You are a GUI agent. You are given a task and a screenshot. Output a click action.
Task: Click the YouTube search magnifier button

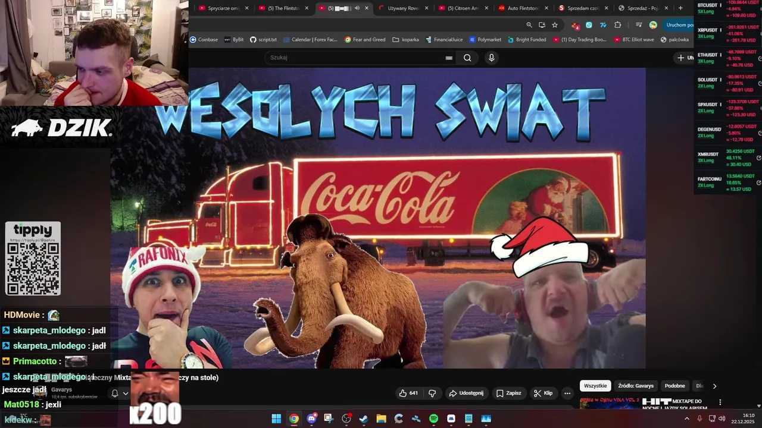point(467,58)
